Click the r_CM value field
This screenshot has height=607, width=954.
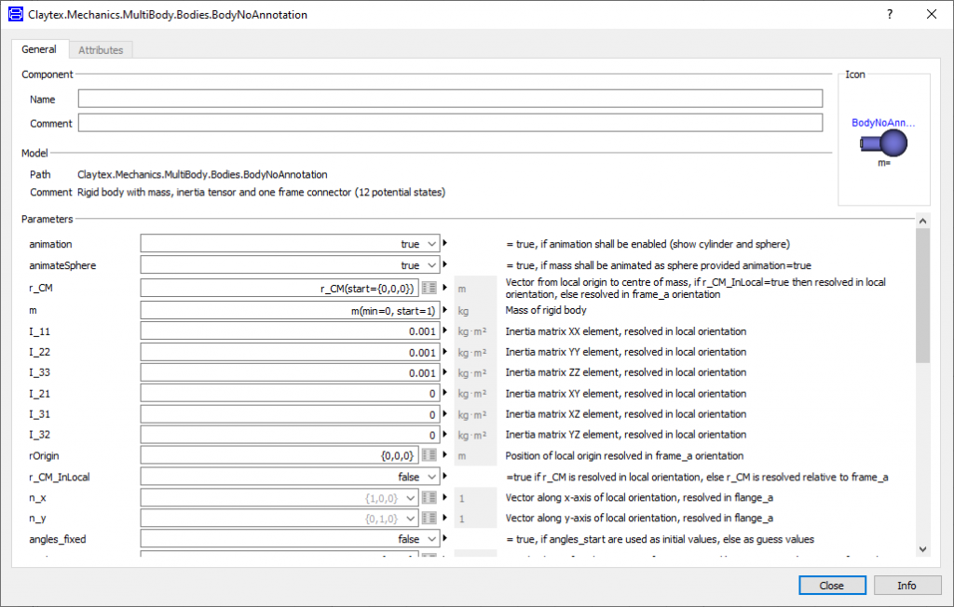click(279, 288)
